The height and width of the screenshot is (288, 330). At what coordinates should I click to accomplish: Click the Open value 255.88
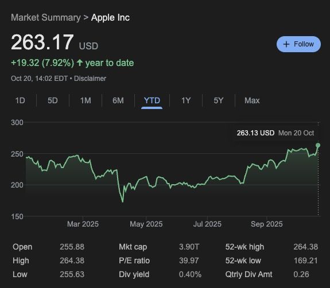[x=72, y=247]
